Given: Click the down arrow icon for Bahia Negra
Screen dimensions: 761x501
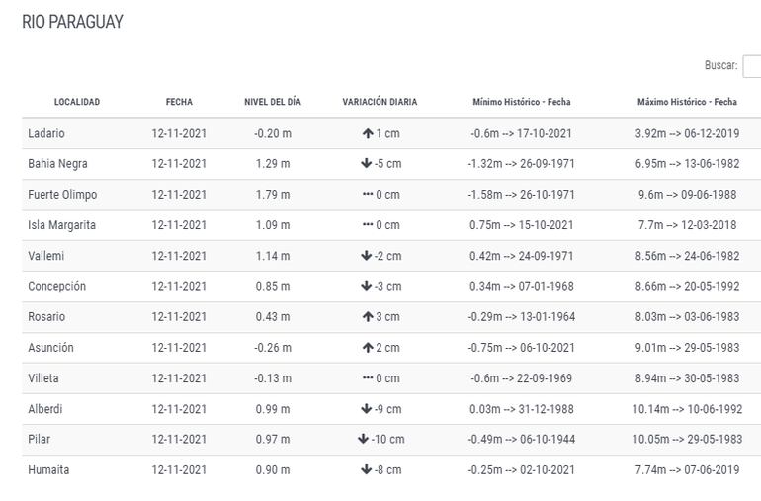Looking at the screenshot, I should coord(366,164).
